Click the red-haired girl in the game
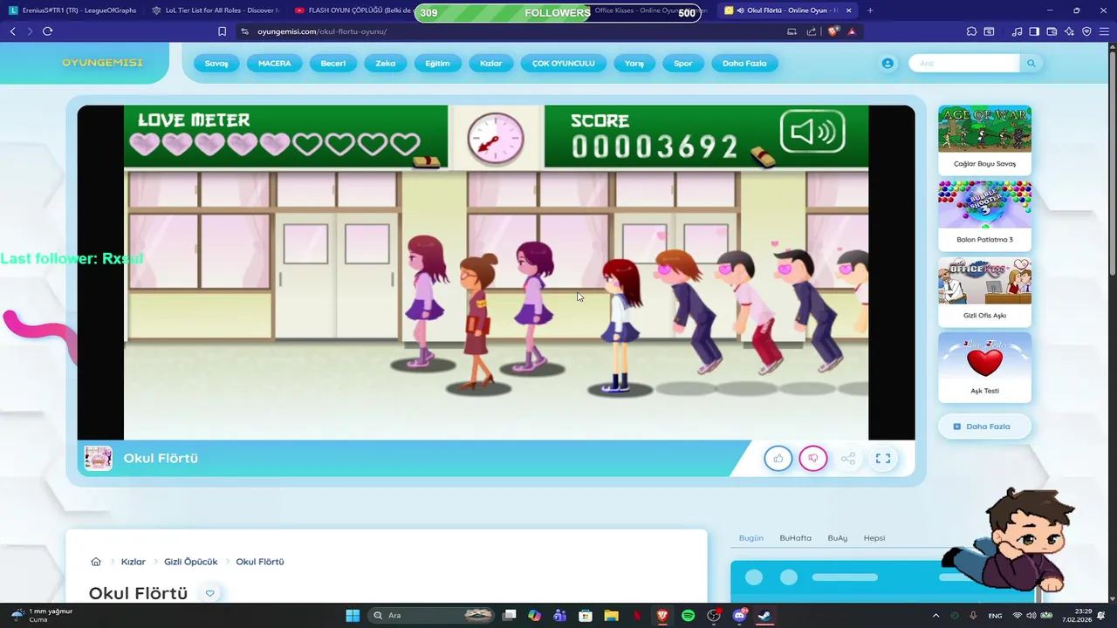 (x=620, y=324)
